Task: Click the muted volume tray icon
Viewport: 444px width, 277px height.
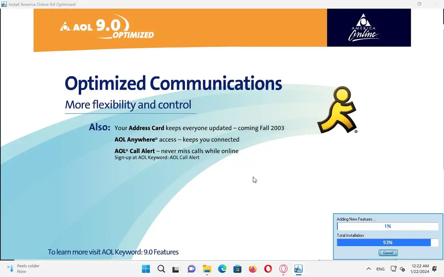Action: [x=402, y=269]
